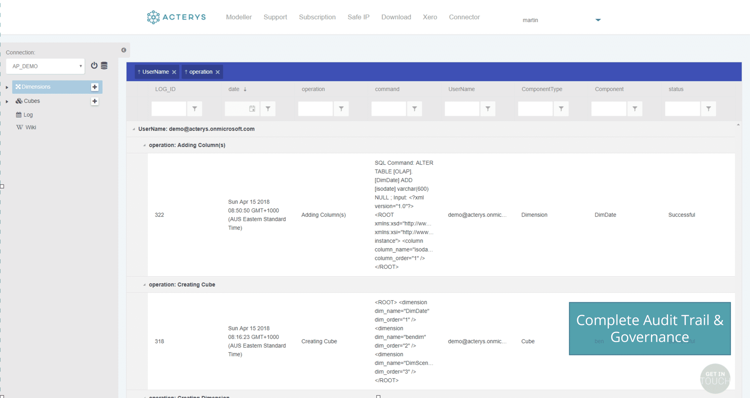Click the grid scrollbar up arrow
This screenshot has height=398, width=750.
738,125
